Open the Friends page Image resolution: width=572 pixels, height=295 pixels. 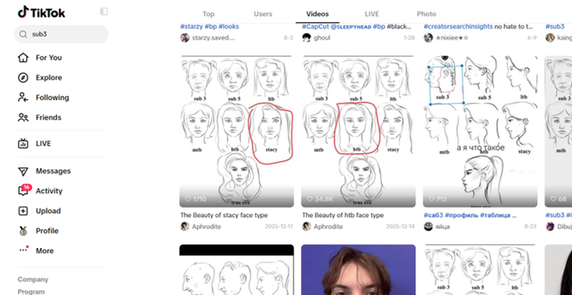tap(48, 117)
